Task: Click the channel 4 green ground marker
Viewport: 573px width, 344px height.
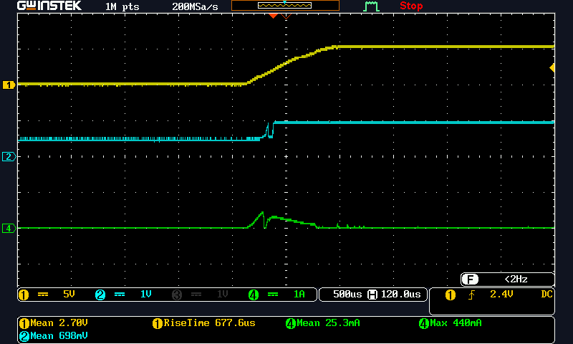Action: pyautogui.click(x=9, y=229)
